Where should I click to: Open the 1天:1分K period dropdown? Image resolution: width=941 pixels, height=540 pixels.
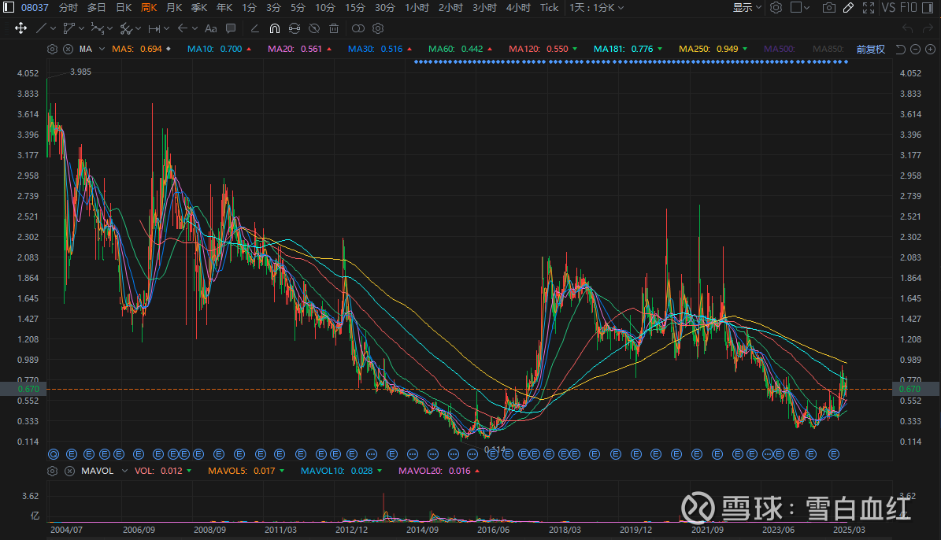pyautogui.click(x=597, y=8)
